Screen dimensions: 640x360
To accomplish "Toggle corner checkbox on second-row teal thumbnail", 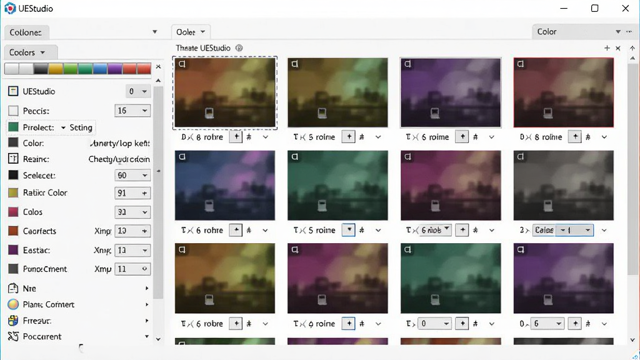I will [295, 157].
